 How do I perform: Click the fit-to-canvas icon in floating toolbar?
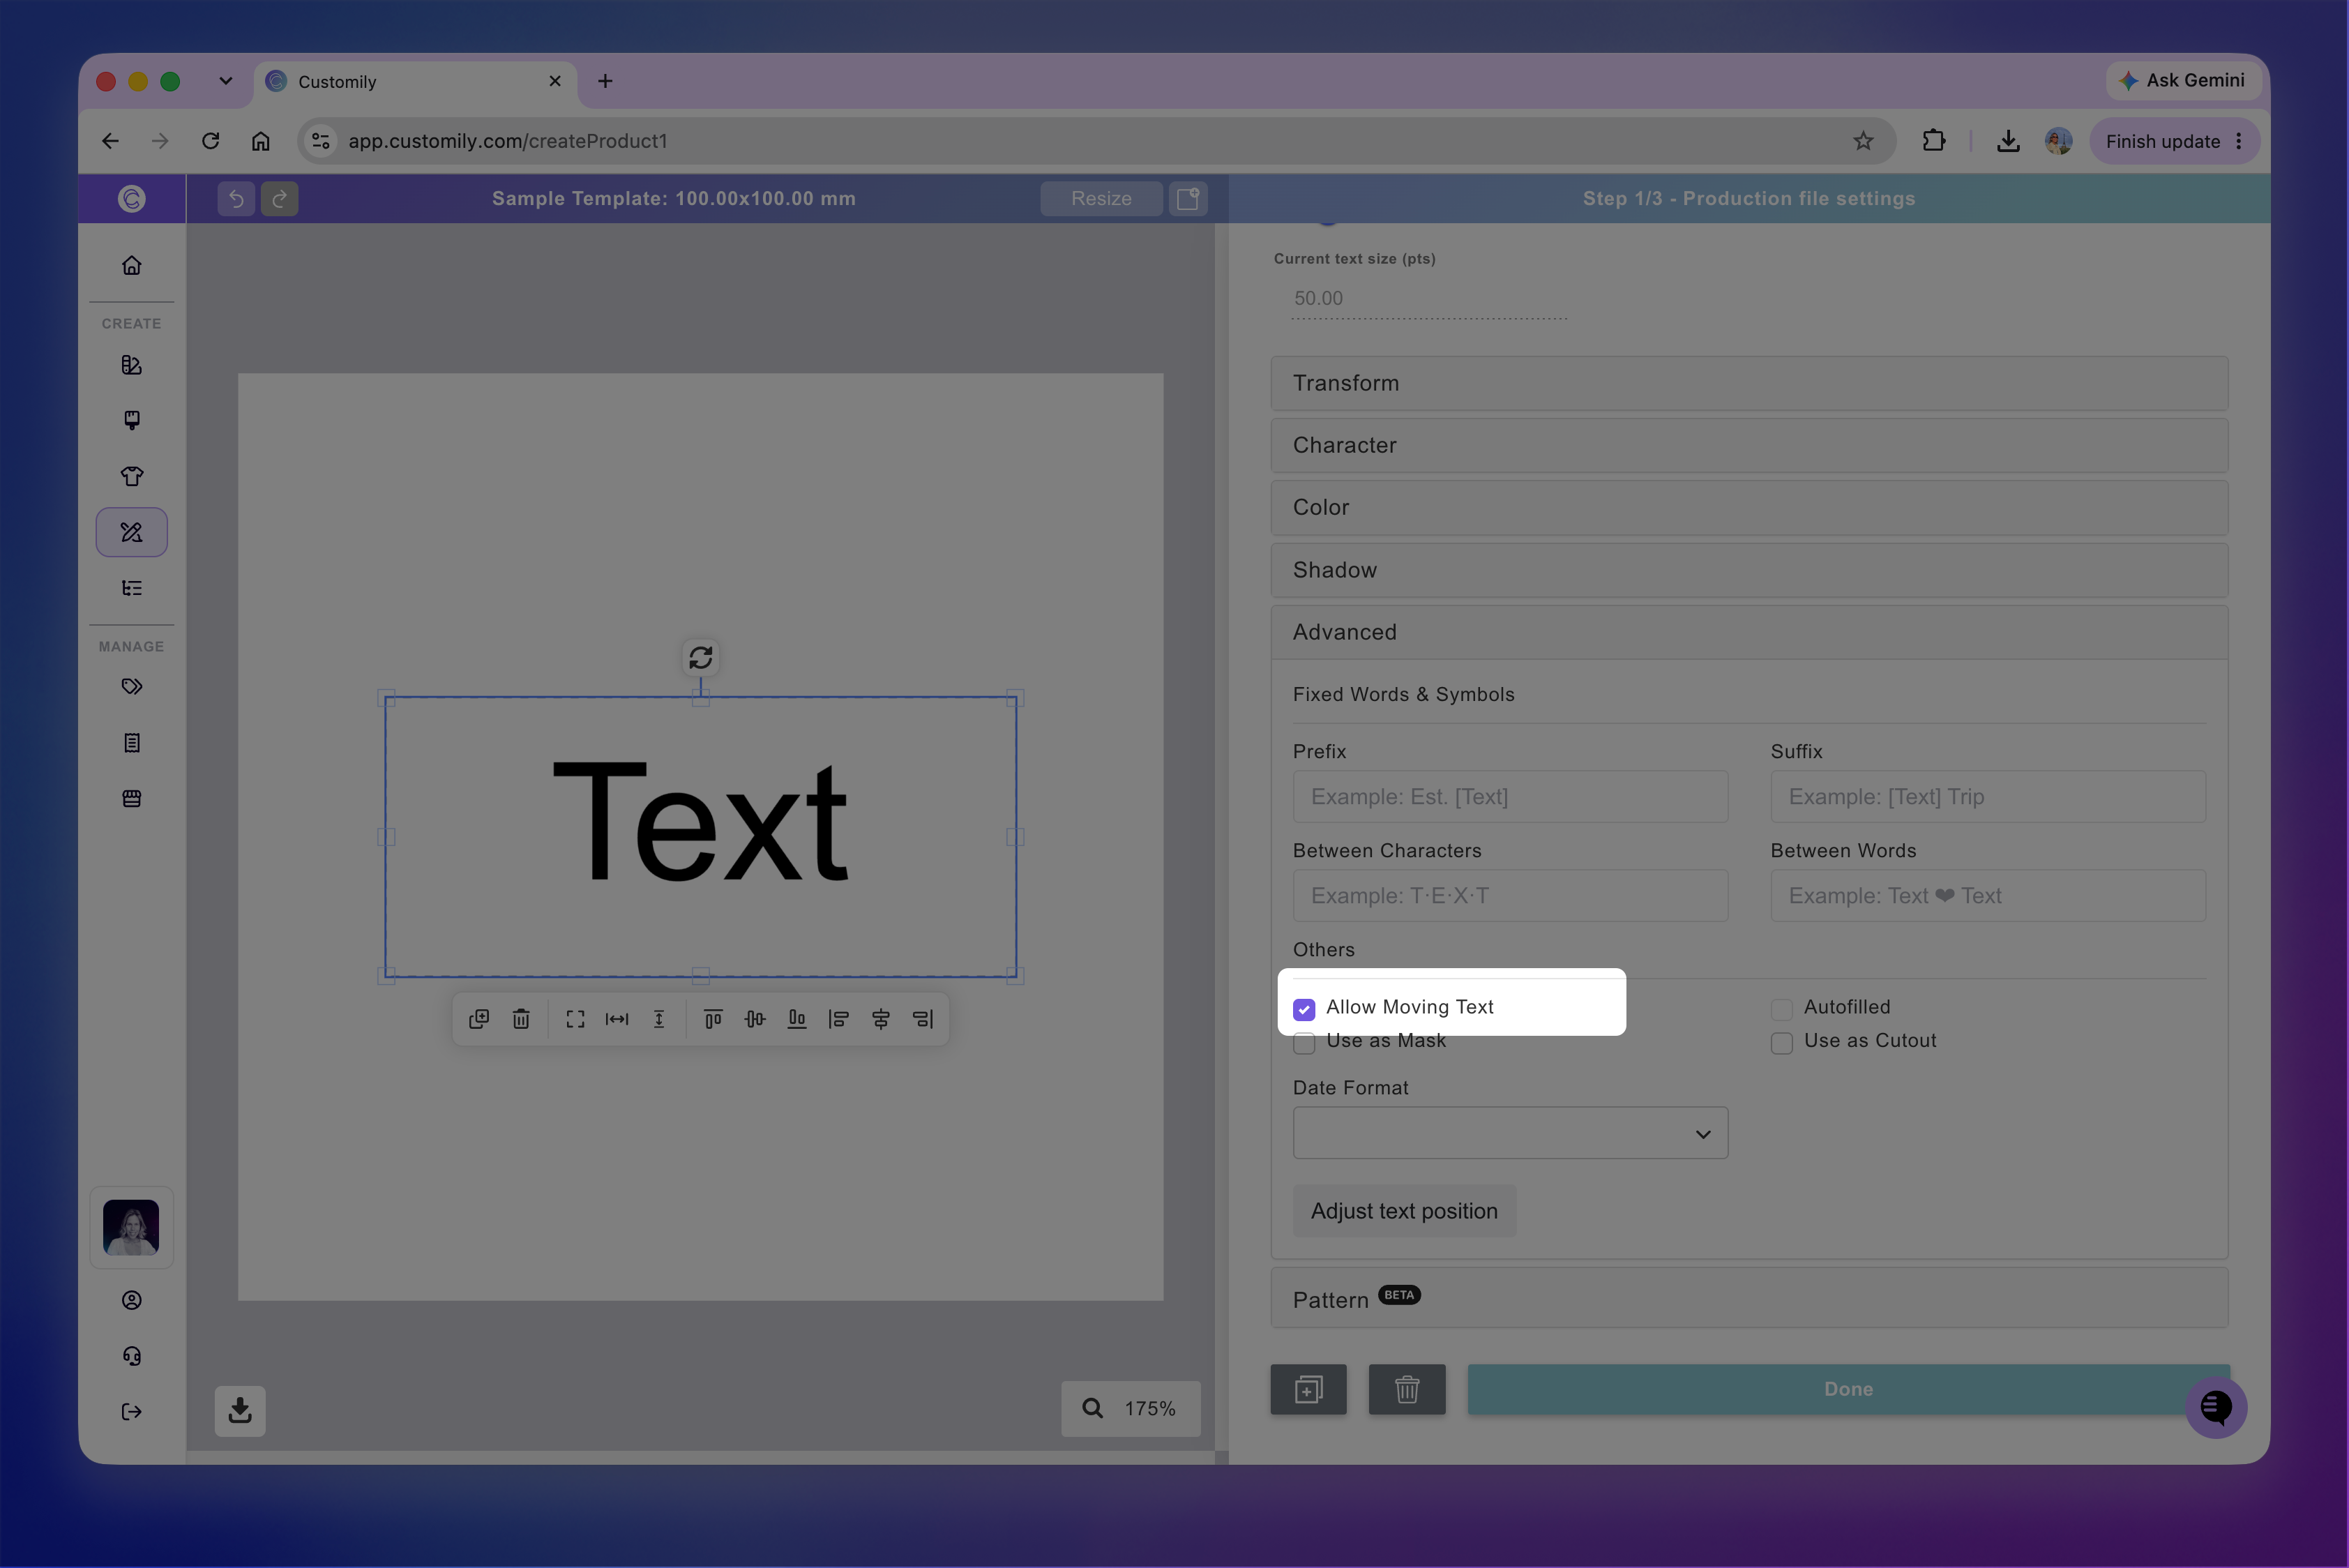(575, 1019)
